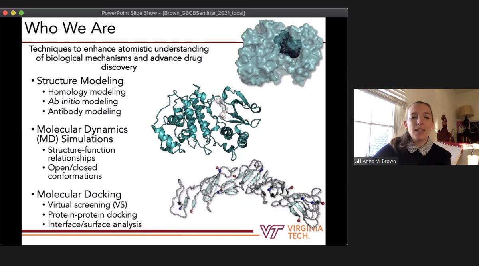Click the green fullscreen window button
This screenshot has height=266, width=479.
click(x=21, y=13)
